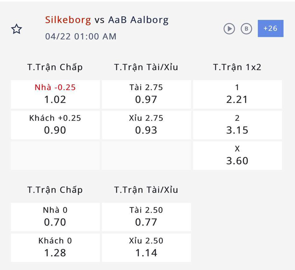
Task: Choose 1x2 home win odds 2.21
Action: pyautogui.click(x=237, y=94)
